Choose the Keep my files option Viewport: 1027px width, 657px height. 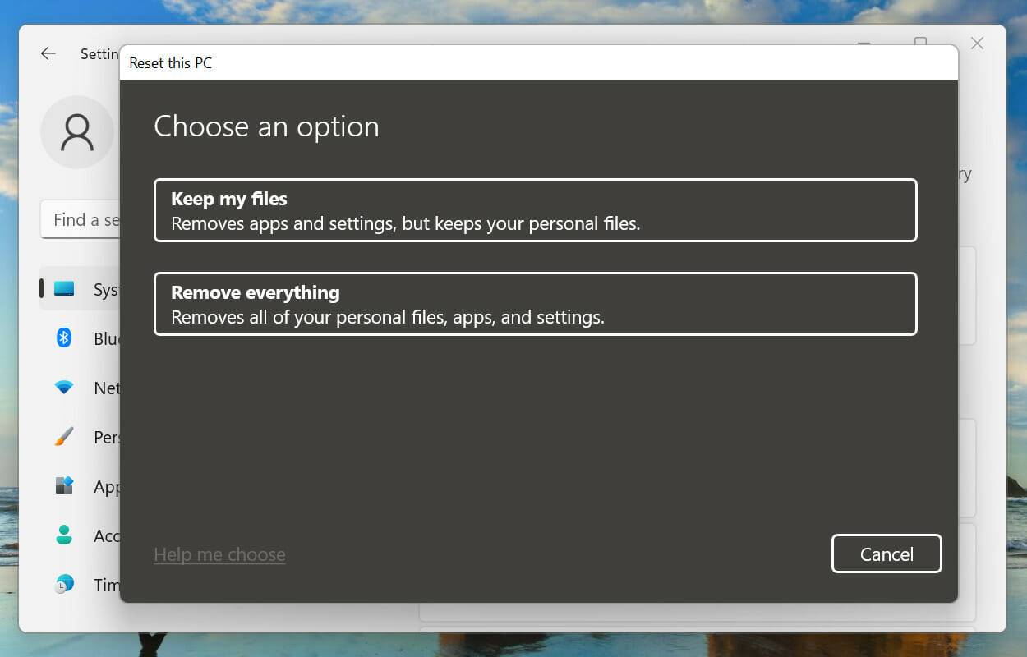[535, 210]
